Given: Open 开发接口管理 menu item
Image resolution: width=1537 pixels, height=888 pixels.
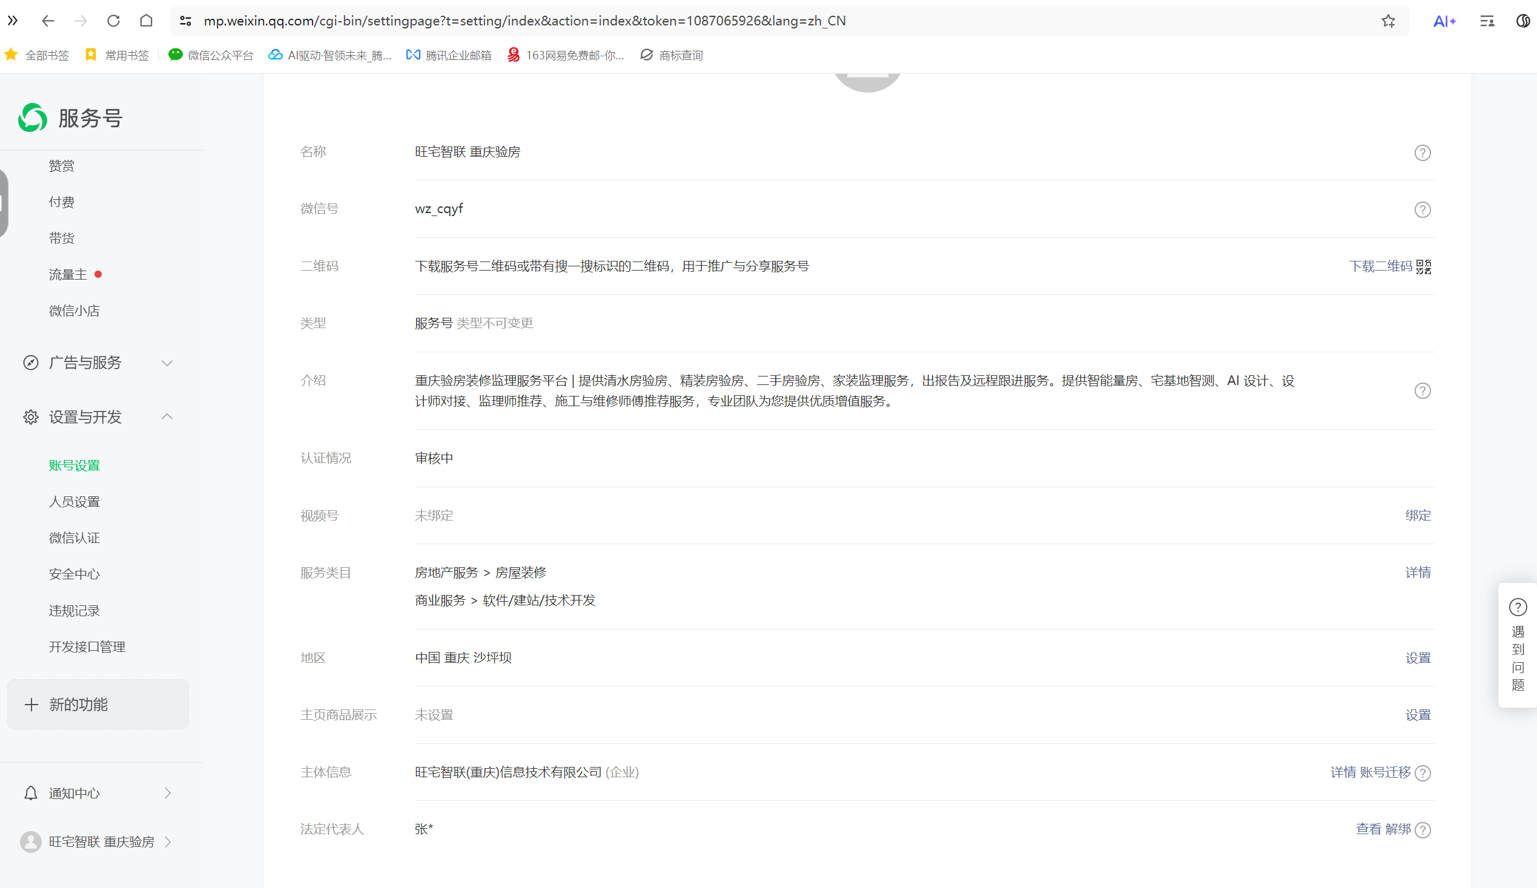Looking at the screenshot, I should click(87, 646).
